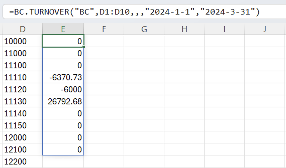The image size is (286, 168).
Task: Select column I header
Action: click(224, 29)
